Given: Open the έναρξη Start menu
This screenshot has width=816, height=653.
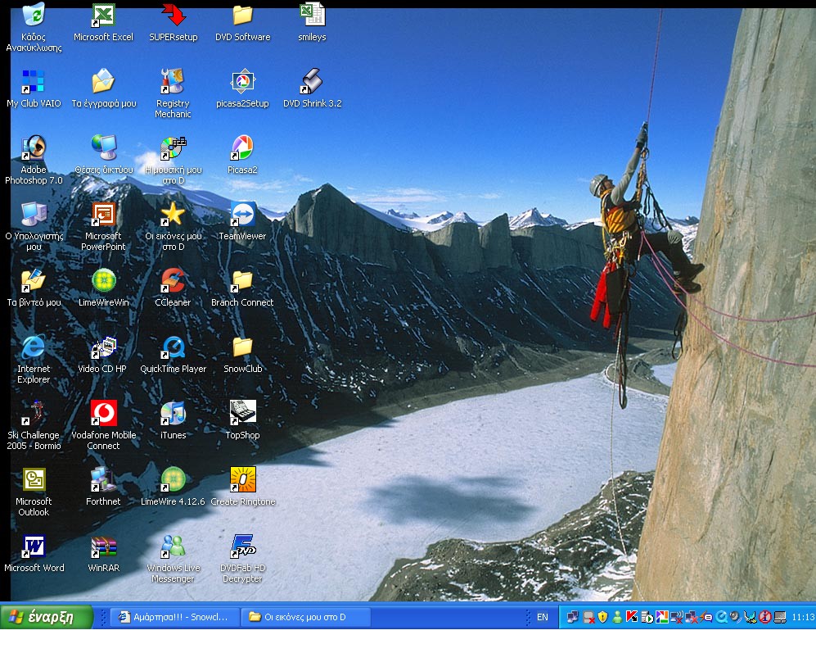Looking at the screenshot, I should pos(46,617).
